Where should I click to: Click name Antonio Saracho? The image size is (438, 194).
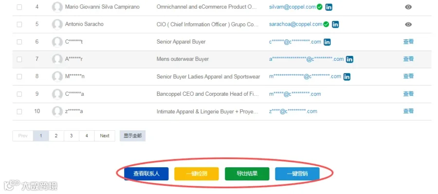(x=84, y=24)
